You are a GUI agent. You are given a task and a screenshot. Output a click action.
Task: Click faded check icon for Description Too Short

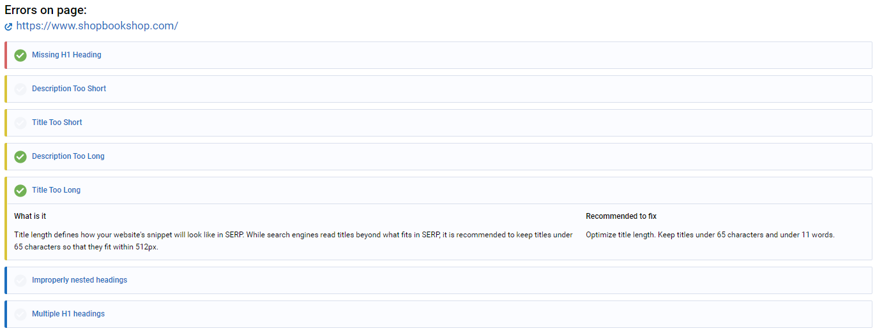[x=20, y=89]
